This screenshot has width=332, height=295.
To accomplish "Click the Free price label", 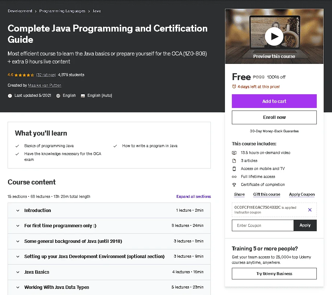I will coord(241,77).
